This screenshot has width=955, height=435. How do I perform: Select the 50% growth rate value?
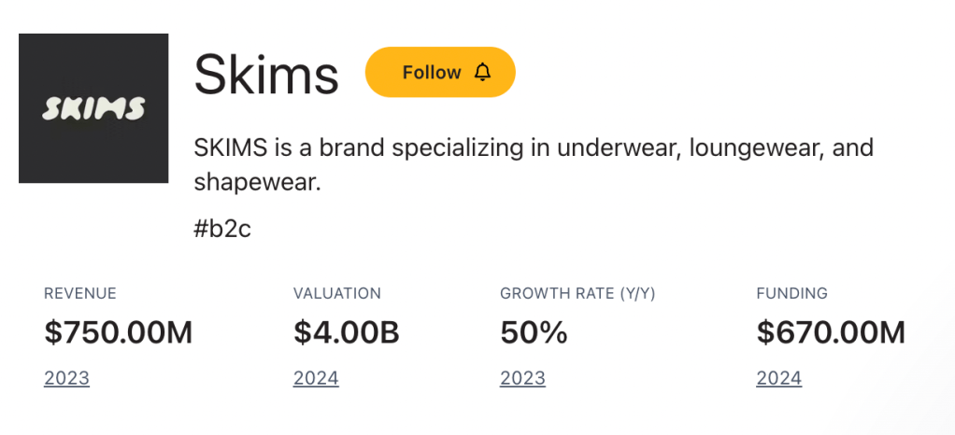point(534,332)
